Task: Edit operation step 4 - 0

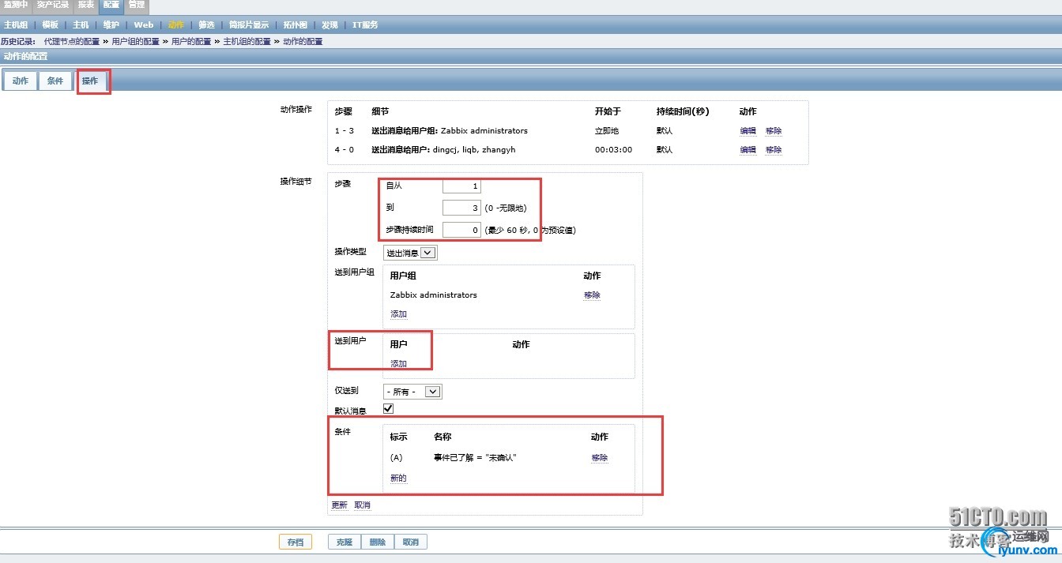Action: [x=748, y=150]
